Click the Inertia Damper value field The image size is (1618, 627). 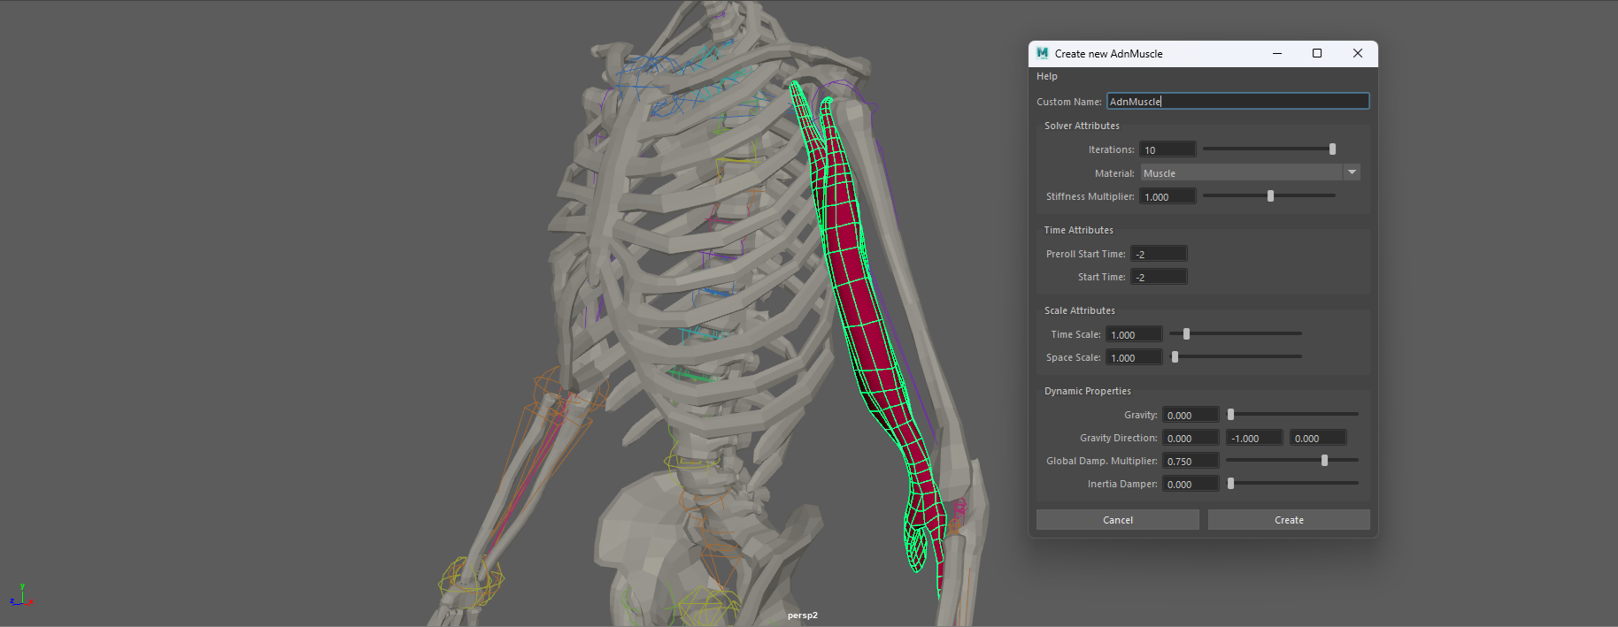[1190, 484]
